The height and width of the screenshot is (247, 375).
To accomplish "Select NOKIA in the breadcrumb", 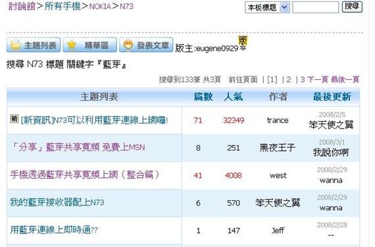I will pos(100,7).
